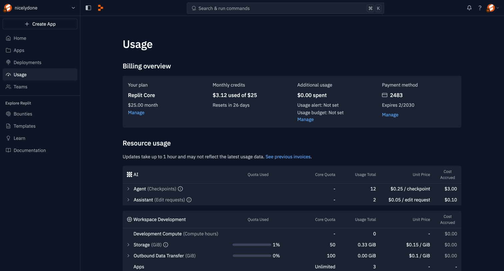The width and height of the screenshot is (504, 271).
Task: Click the Teams people icon
Action: (8, 87)
